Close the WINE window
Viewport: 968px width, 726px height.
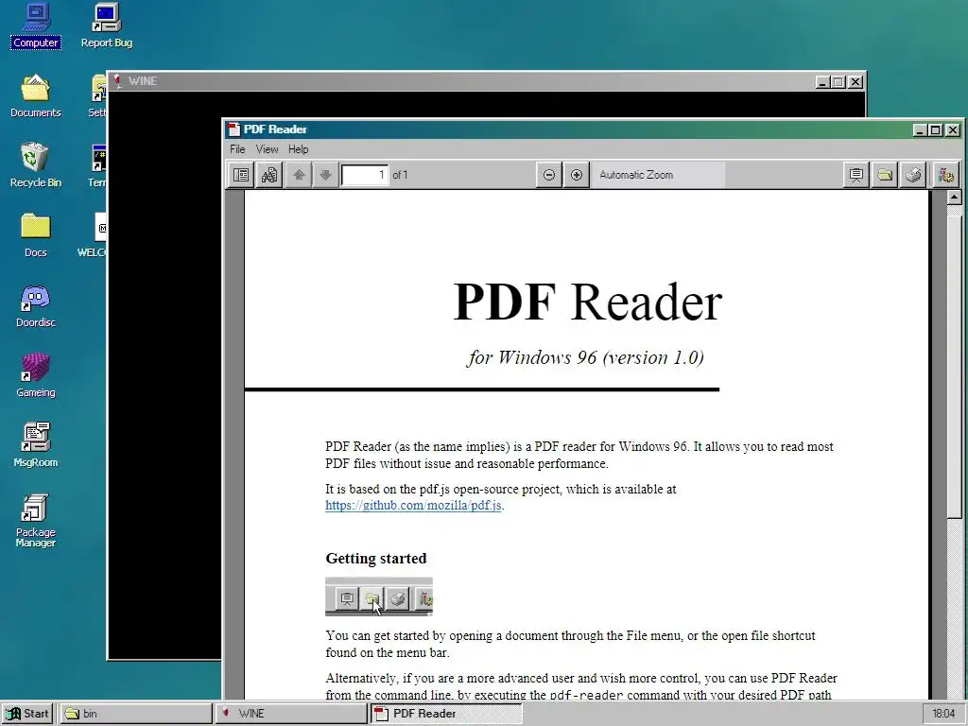[x=856, y=81]
